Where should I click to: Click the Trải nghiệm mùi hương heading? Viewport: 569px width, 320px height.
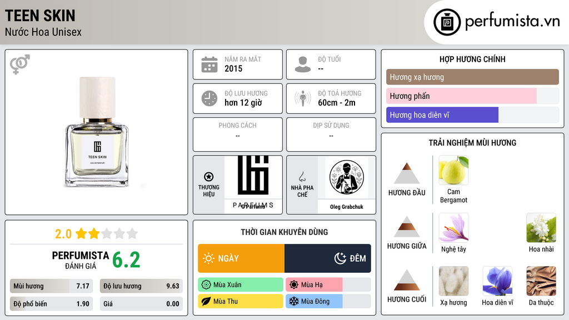[472, 143]
